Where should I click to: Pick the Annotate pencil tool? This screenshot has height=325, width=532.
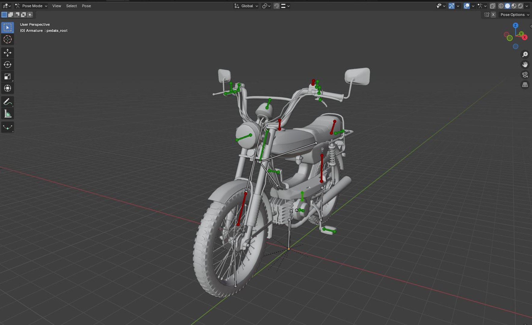tap(8, 102)
